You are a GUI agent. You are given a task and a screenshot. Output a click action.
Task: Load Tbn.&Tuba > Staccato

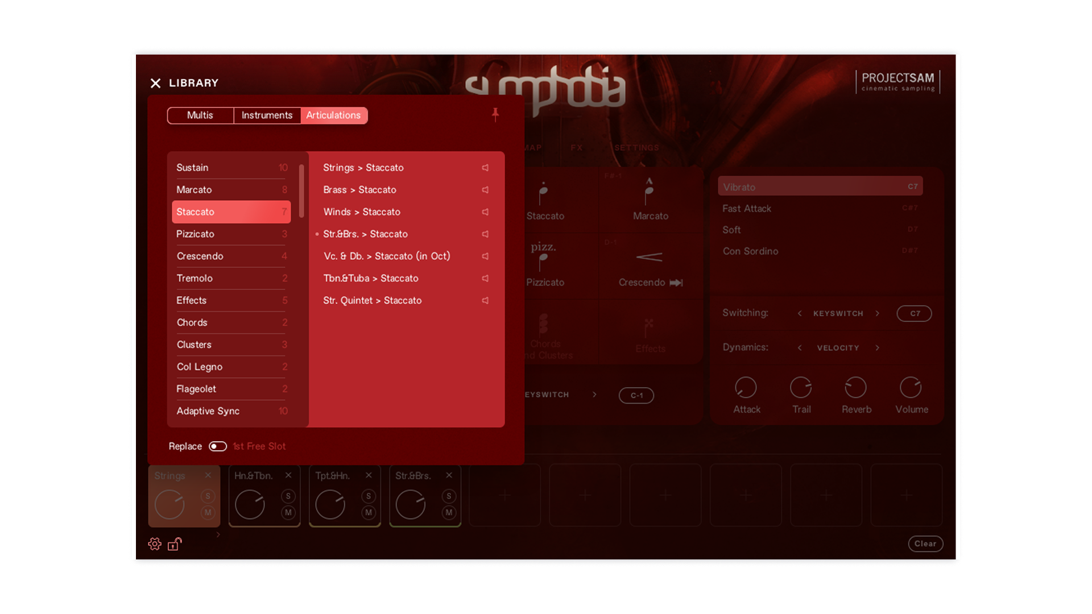(371, 279)
